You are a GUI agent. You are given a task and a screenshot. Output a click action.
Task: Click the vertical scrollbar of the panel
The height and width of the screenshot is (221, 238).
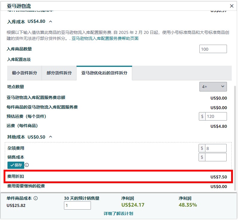235,138
